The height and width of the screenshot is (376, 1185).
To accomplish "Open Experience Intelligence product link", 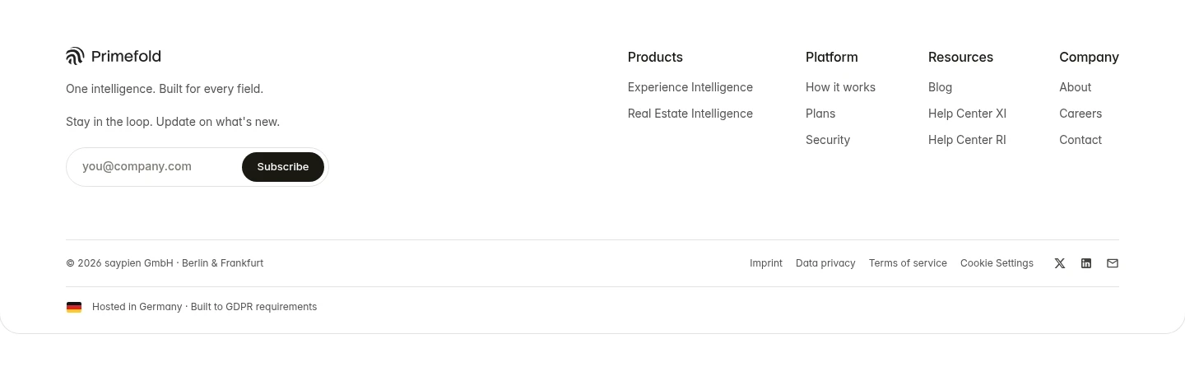I will pos(690,87).
